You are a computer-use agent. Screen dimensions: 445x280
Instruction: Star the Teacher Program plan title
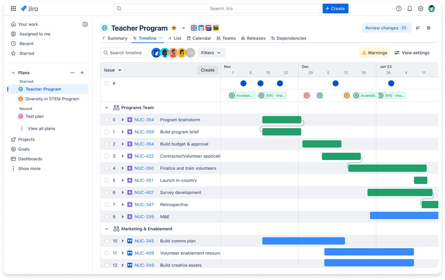174,28
